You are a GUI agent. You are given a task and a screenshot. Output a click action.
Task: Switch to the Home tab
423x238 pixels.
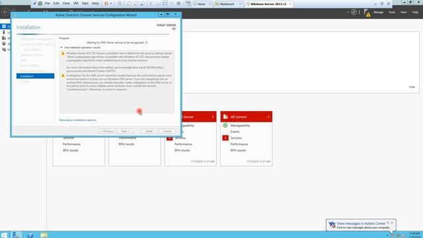(201, 4)
